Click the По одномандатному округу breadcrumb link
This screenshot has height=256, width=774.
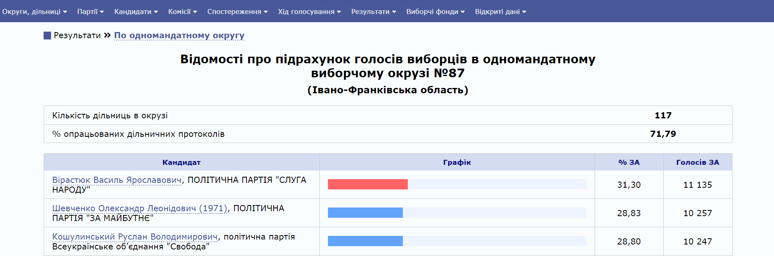point(179,35)
